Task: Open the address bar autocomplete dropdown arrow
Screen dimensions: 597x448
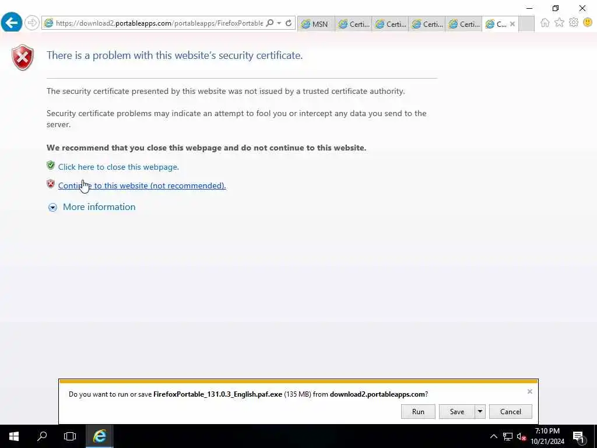Action: (x=279, y=23)
